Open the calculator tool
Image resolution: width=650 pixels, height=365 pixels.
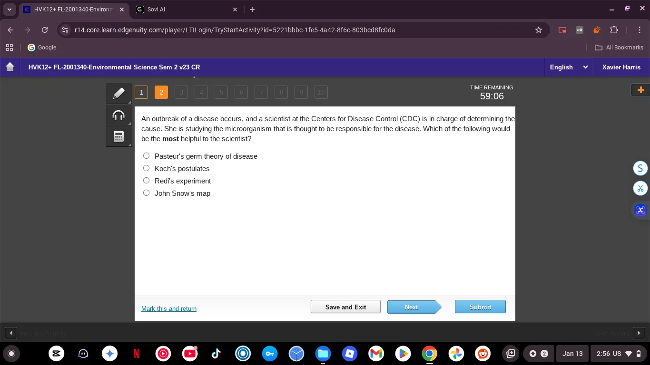point(118,136)
